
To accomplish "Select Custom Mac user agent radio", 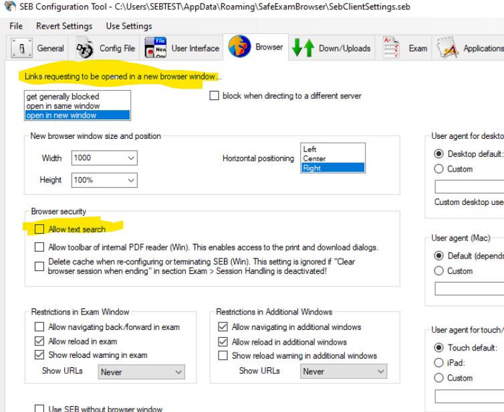I will [x=438, y=270].
